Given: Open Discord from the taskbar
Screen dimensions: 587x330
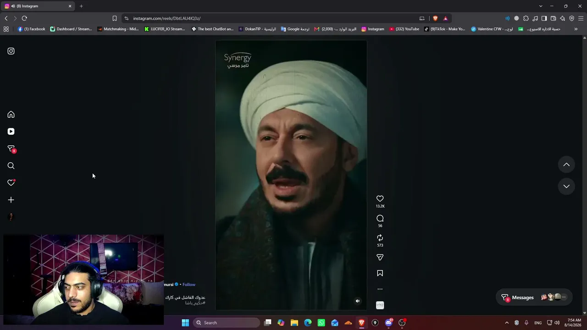Looking at the screenshot, I should [388, 323].
